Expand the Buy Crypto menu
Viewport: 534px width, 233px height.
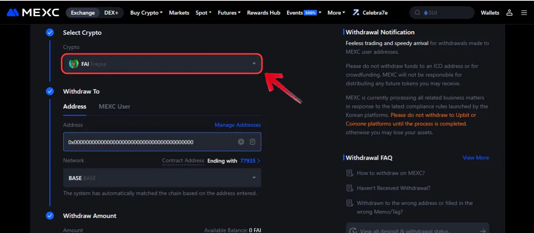[x=147, y=13]
